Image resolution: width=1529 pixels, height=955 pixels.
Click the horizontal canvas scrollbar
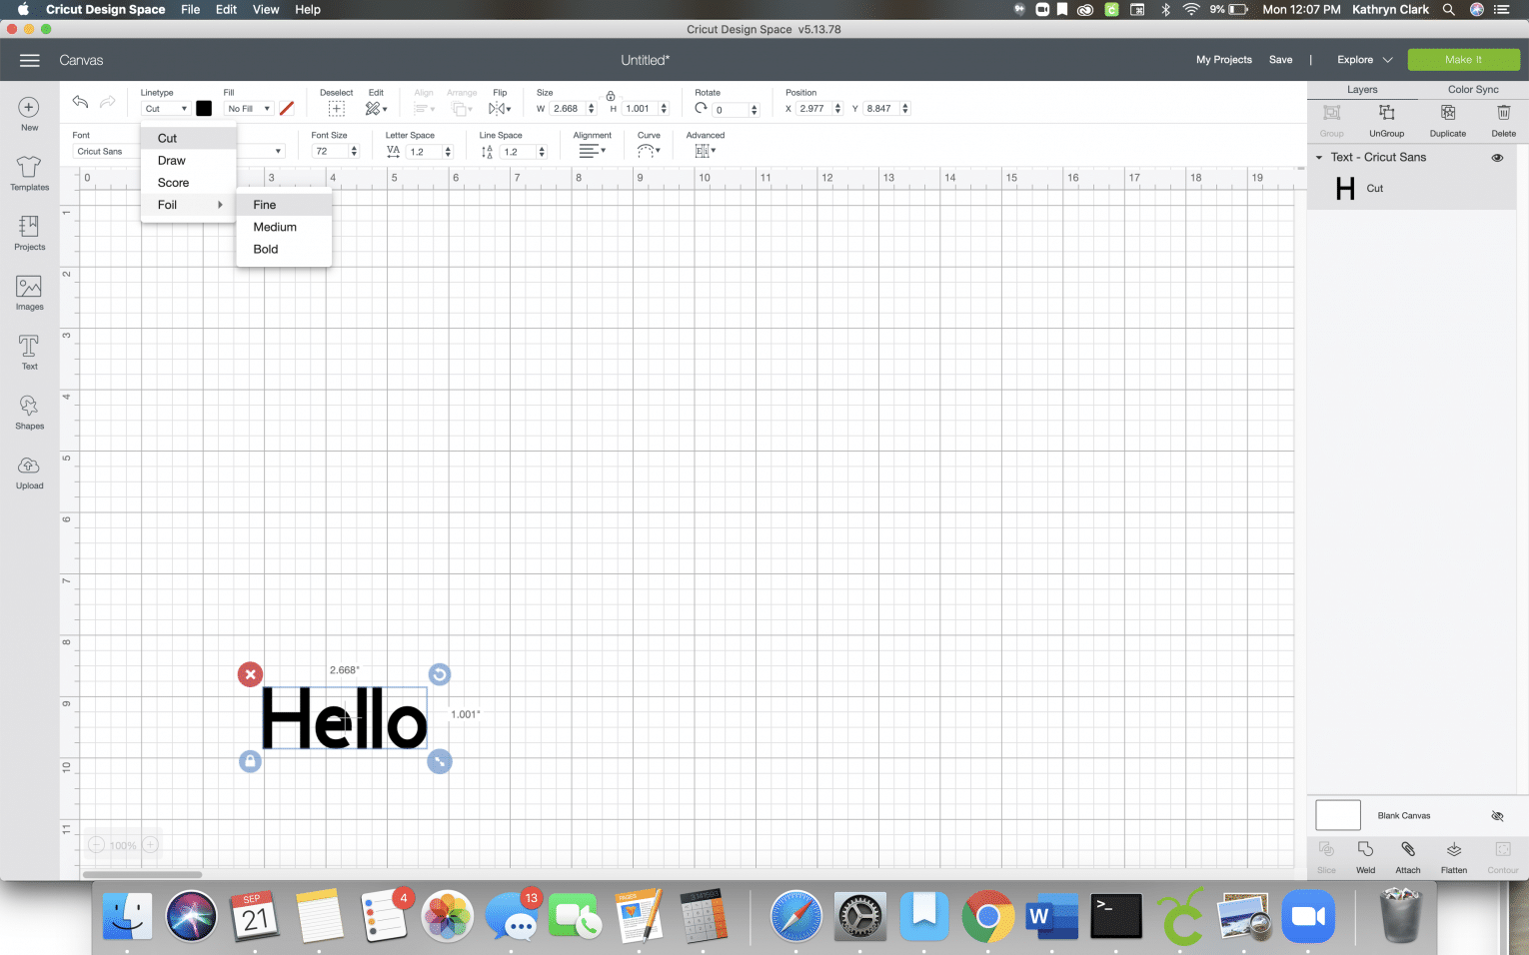(x=143, y=874)
